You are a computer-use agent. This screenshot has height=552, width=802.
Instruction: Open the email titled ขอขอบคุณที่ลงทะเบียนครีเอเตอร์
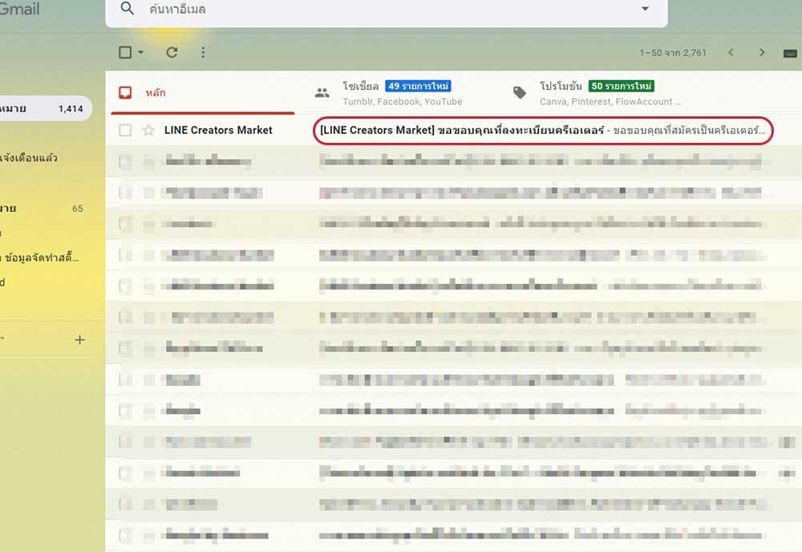coord(543,131)
